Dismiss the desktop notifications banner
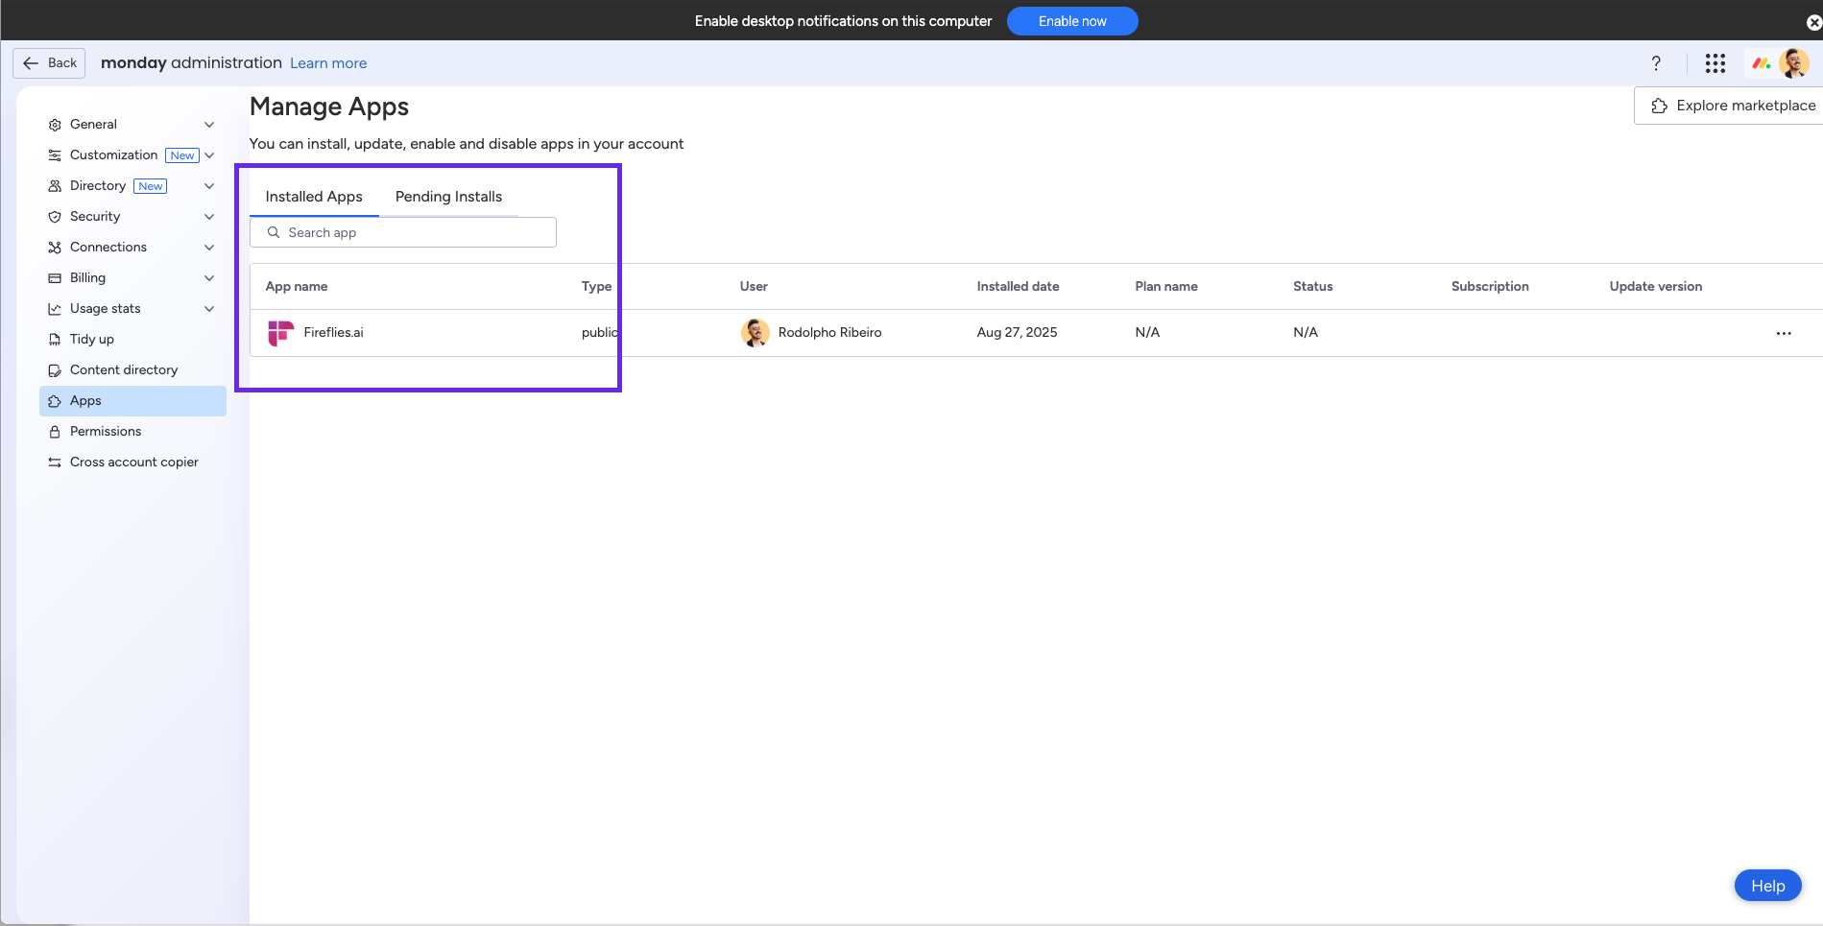The width and height of the screenshot is (1823, 926). pos(1813,21)
